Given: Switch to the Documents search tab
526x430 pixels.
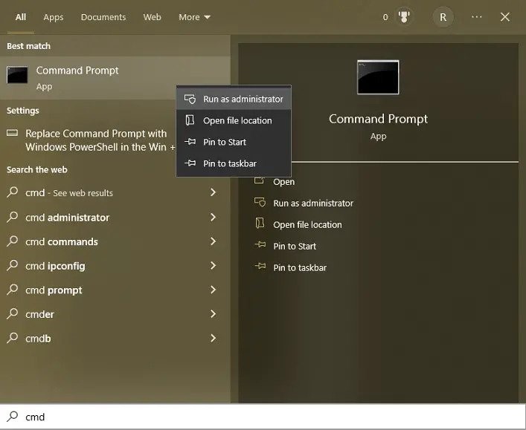Looking at the screenshot, I should point(103,17).
